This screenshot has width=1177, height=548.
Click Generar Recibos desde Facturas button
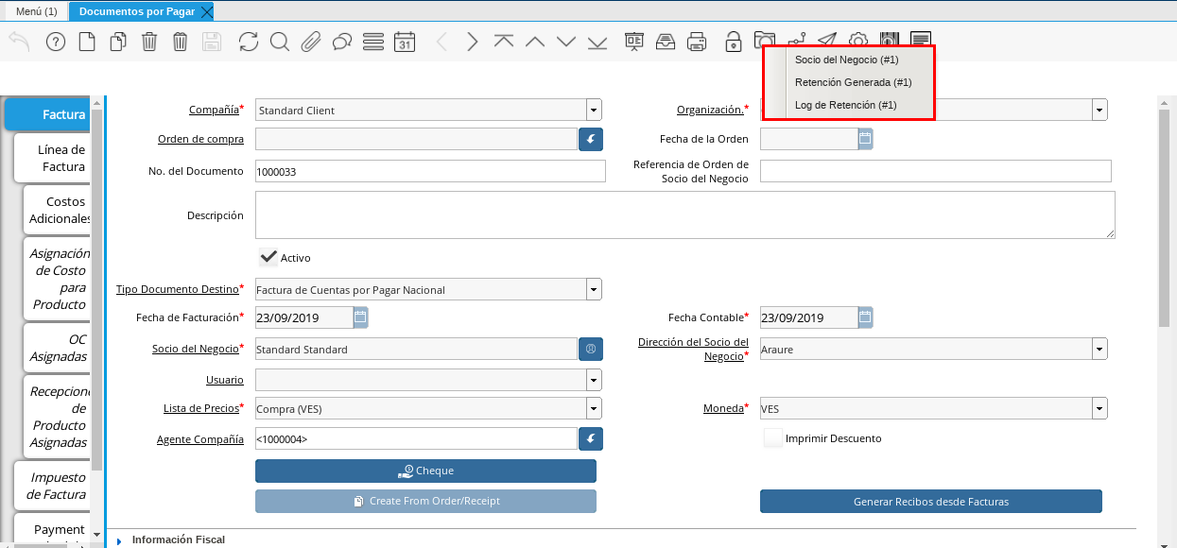pos(930,502)
